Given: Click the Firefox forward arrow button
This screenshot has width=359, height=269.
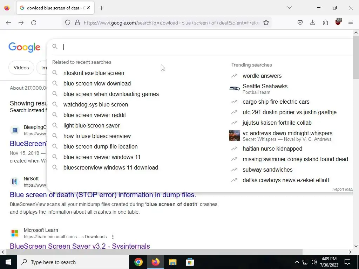Looking at the screenshot, I should click(x=21, y=23).
